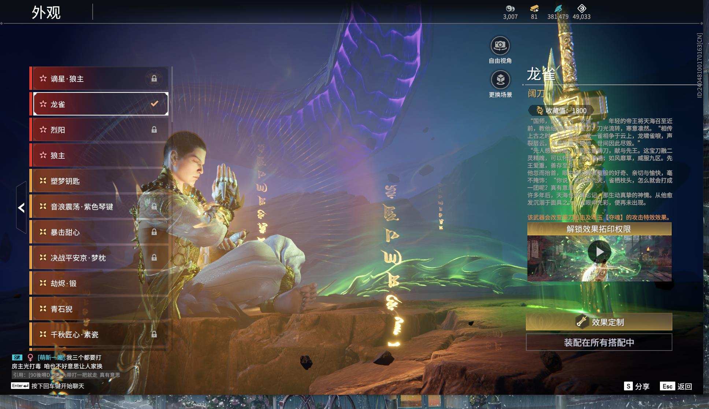Collapse the side panel with left arrow
This screenshot has height=409, width=709.
21,208
